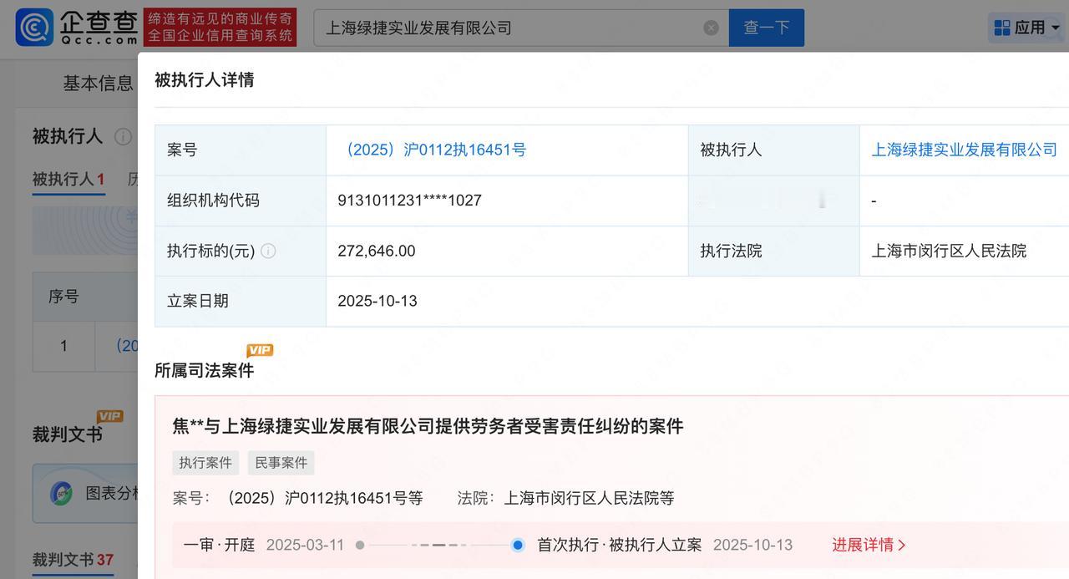This screenshot has height=579, width=1069.
Task: Click the VIP badge near 裁判文书
Action: 109,415
